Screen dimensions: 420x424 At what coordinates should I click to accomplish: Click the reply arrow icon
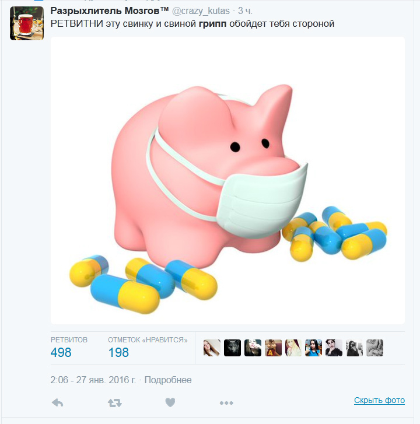click(x=57, y=403)
